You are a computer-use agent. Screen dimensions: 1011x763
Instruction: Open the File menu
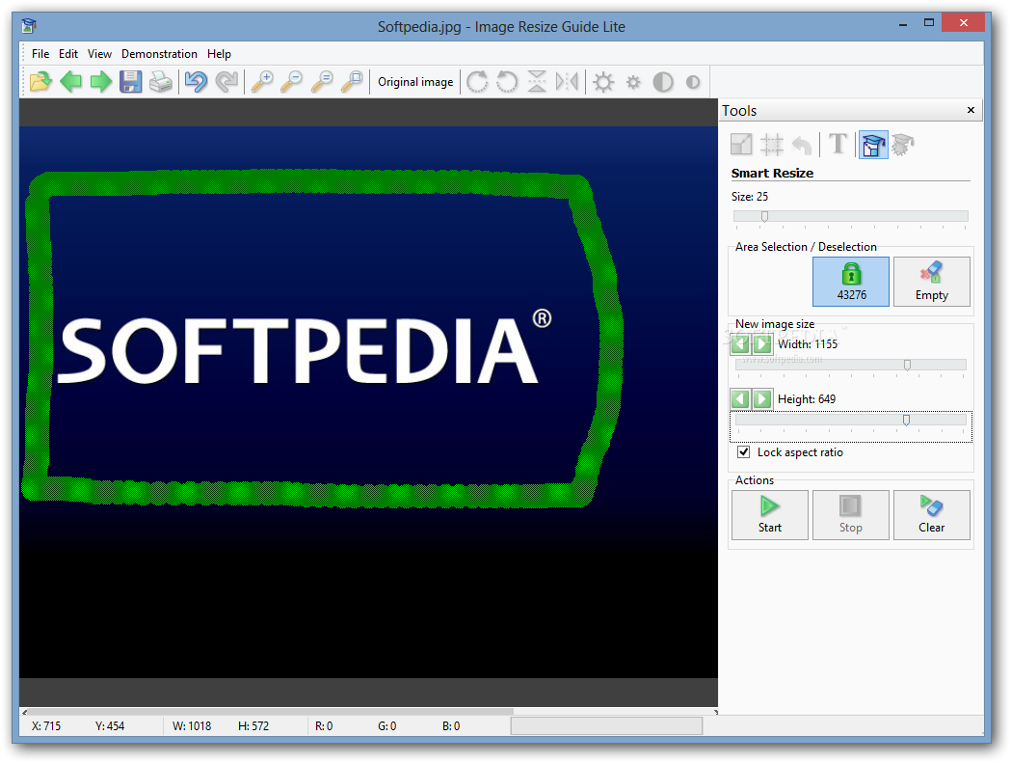tap(40, 54)
